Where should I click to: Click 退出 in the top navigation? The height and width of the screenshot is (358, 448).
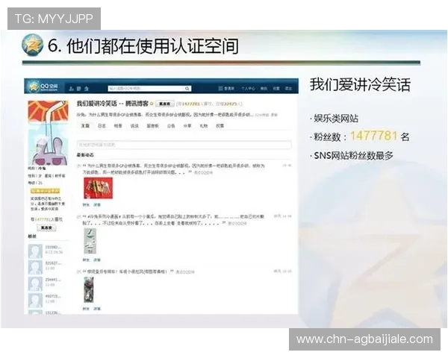click(288, 89)
